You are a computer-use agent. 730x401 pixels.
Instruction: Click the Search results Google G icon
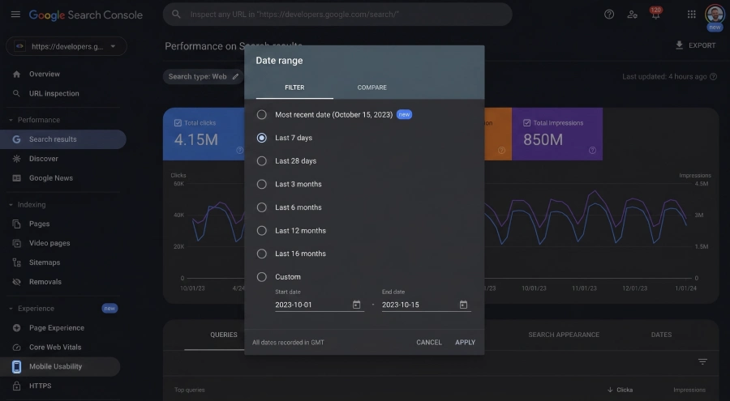(x=17, y=139)
